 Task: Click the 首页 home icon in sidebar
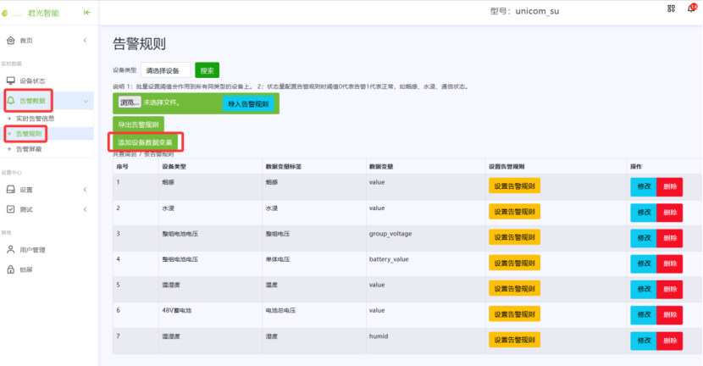coord(10,41)
